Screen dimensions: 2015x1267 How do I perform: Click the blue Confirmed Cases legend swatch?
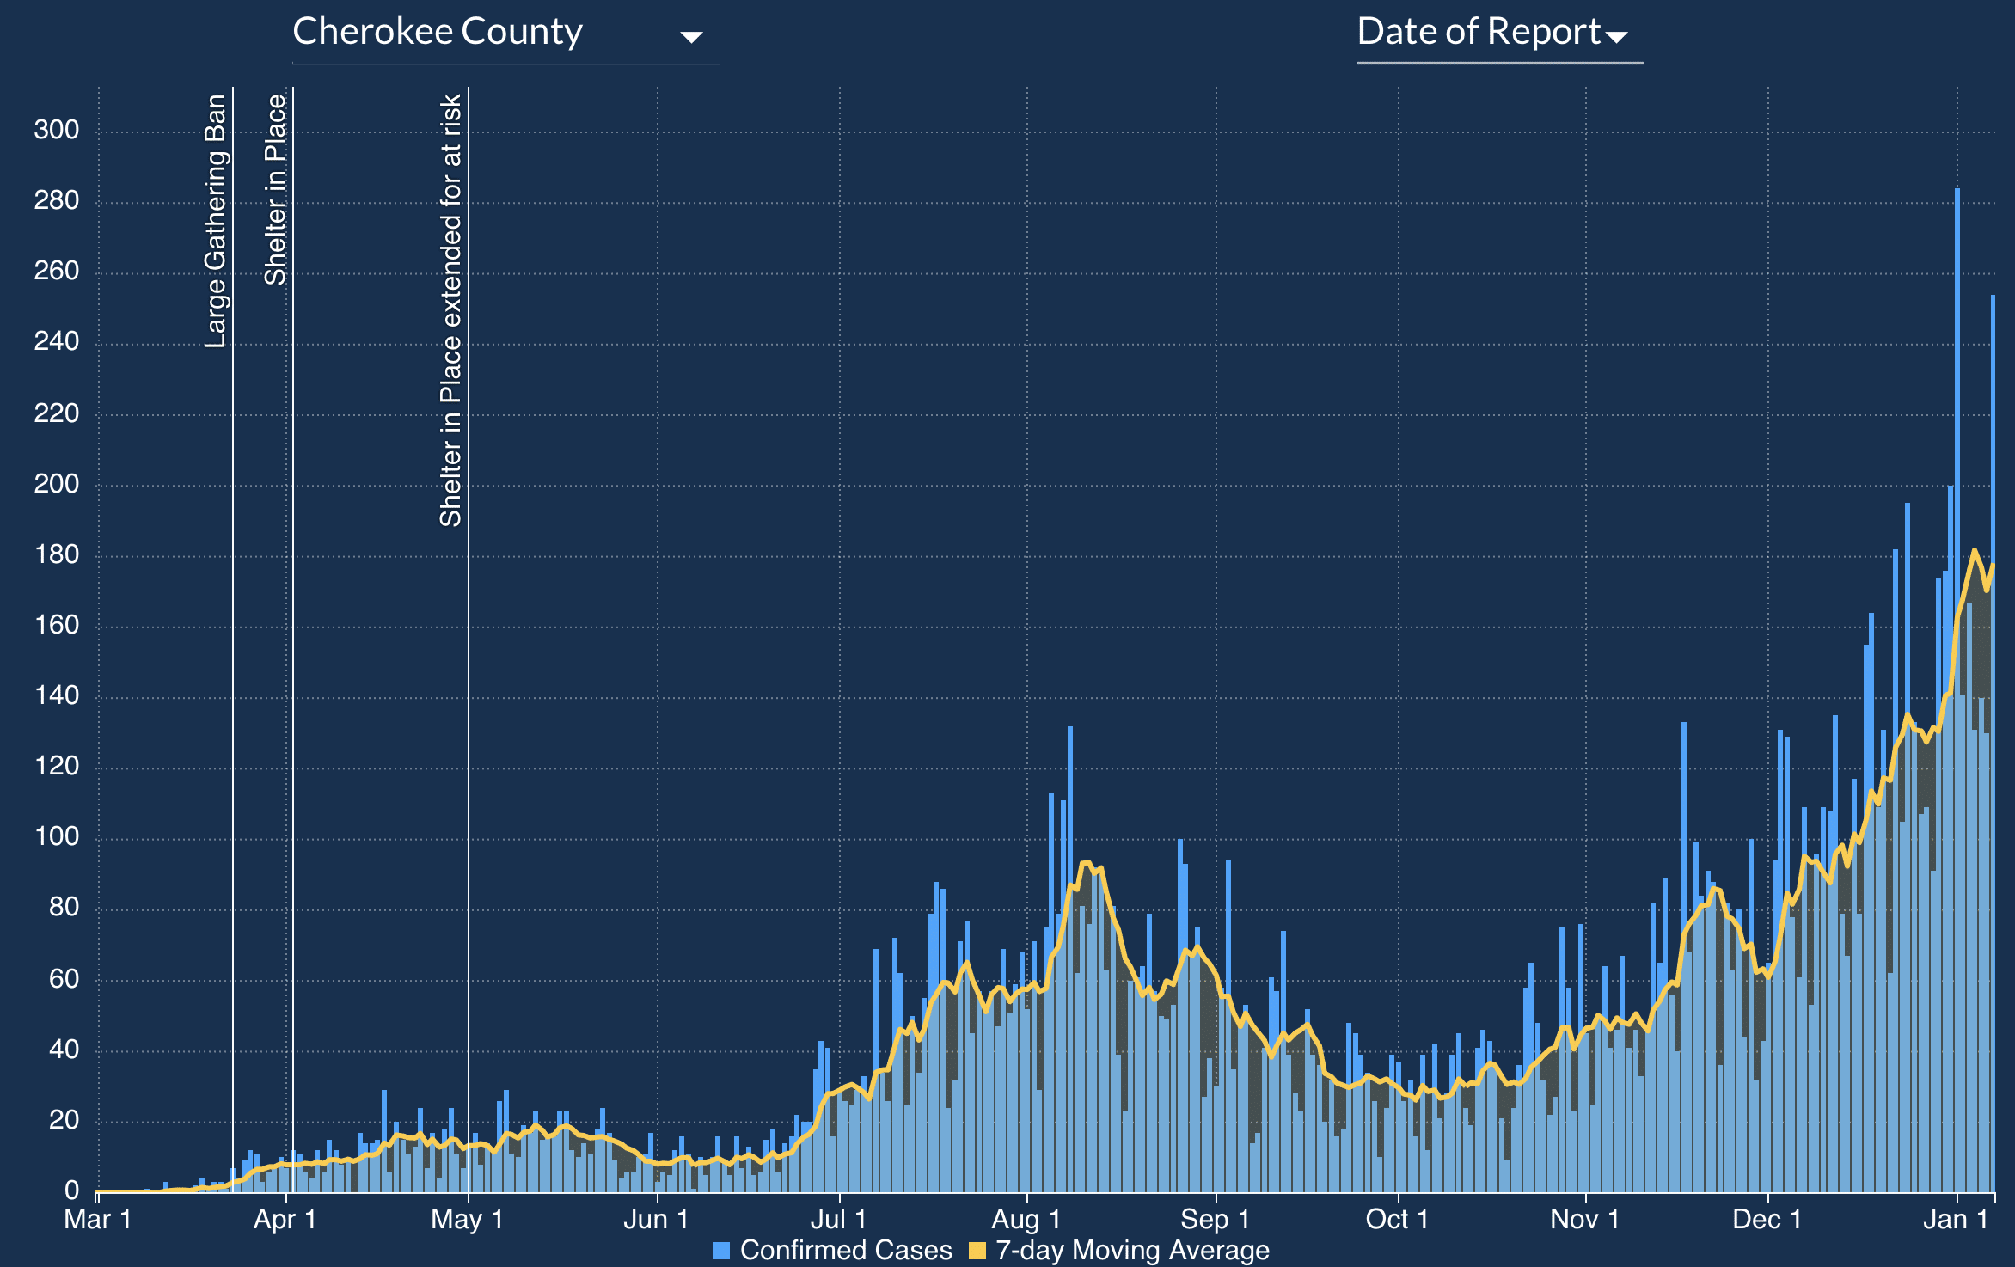(x=721, y=1251)
